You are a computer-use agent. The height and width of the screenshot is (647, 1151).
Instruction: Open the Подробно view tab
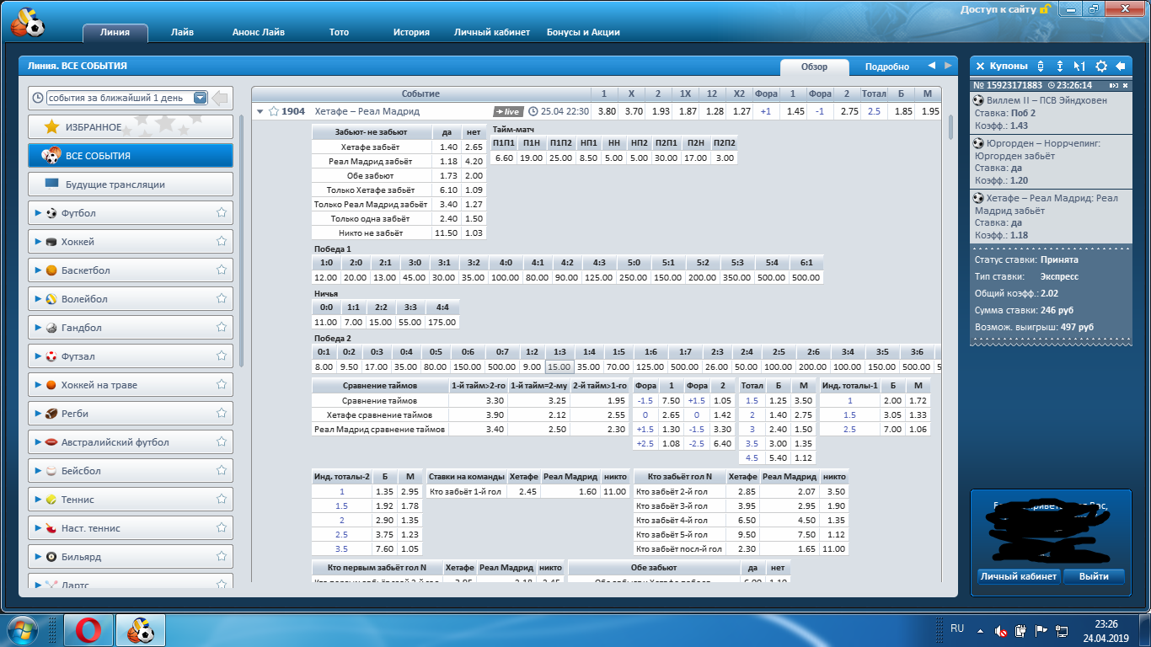[886, 67]
